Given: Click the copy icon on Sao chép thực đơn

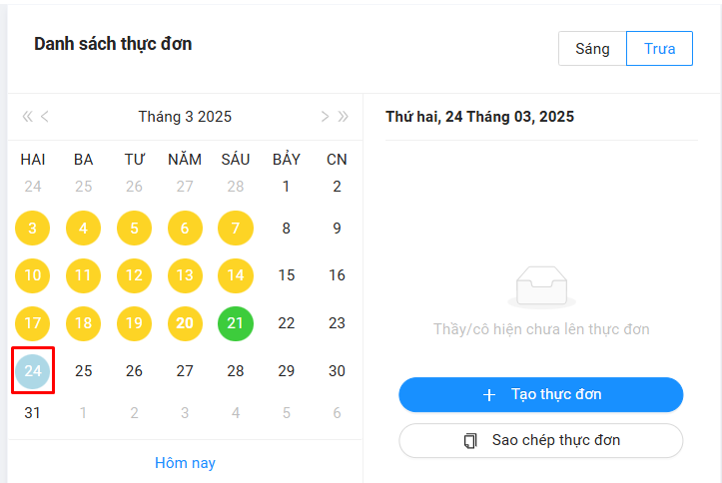Looking at the screenshot, I should 471,440.
